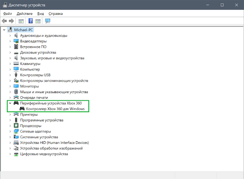Image resolution: width=244 pixels, height=179 pixels.
Task: Collapse the Michael-PC root node
Action: point(4,30)
